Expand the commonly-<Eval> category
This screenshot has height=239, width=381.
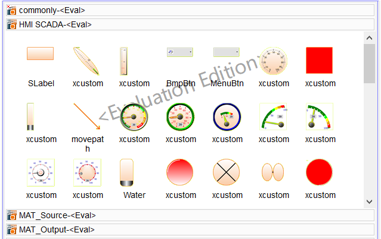pos(52,10)
